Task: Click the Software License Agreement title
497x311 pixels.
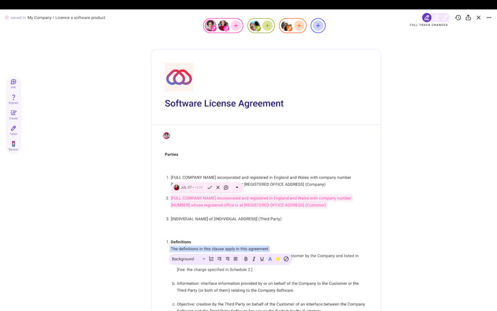Action: pyautogui.click(x=224, y=104)
